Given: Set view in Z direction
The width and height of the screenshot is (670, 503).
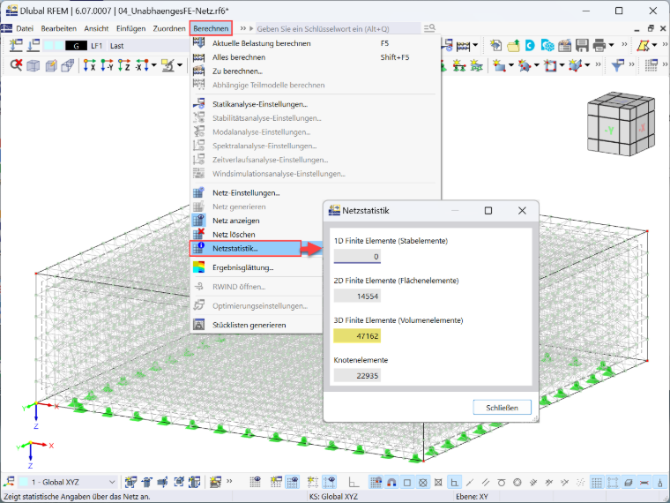Looking at the screenshot, I should click(x=124, y=65).
